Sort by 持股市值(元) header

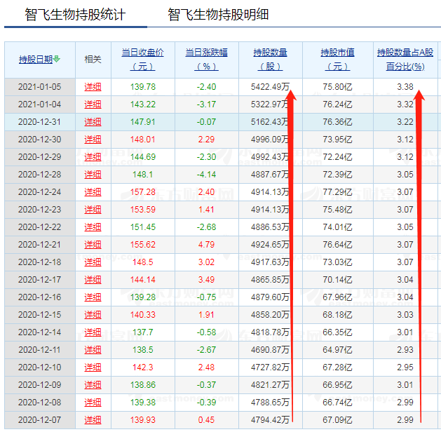337,60
